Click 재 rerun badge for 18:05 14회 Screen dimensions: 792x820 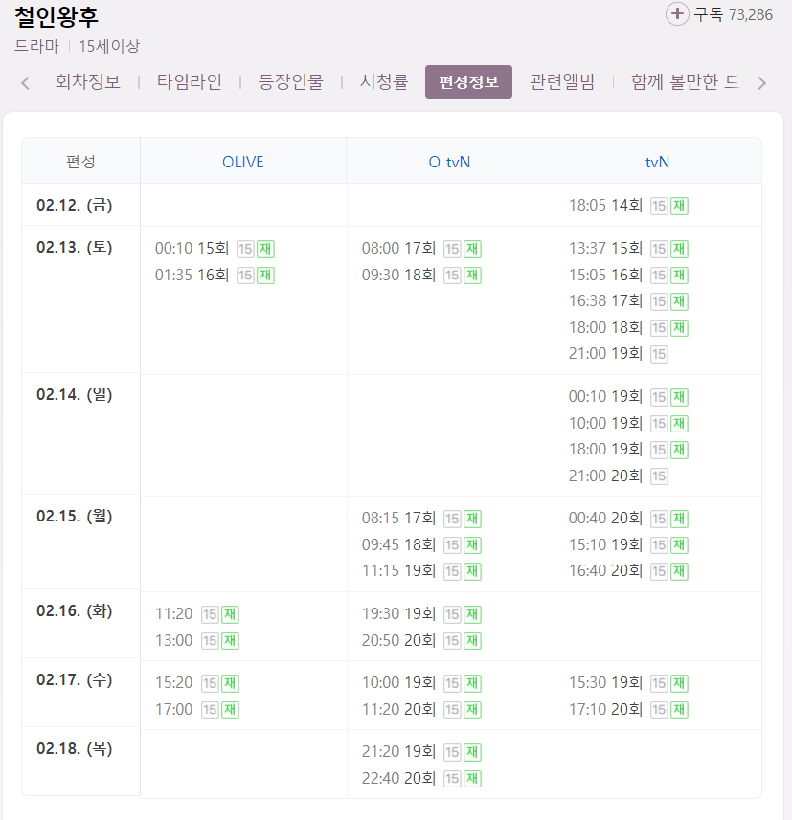(x=679, y=206)
